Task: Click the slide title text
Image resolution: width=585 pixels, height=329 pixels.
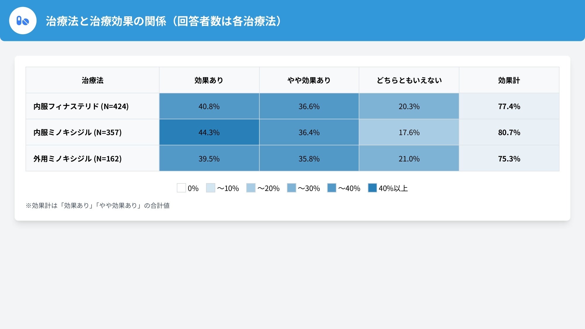Action: (163, 21)
